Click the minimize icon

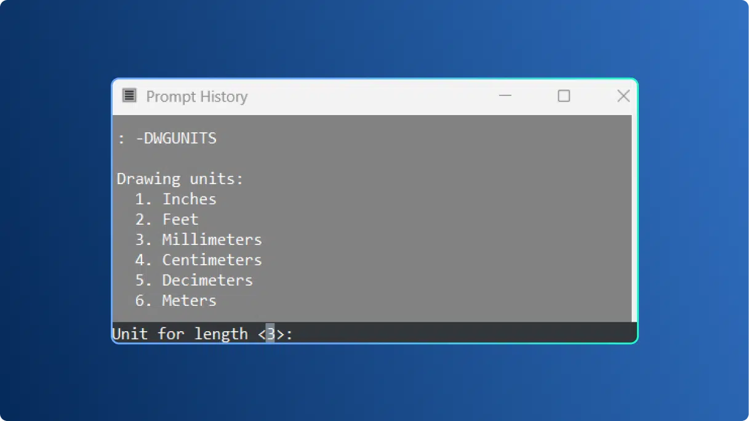pyautogui.click(x=505, y=96)
